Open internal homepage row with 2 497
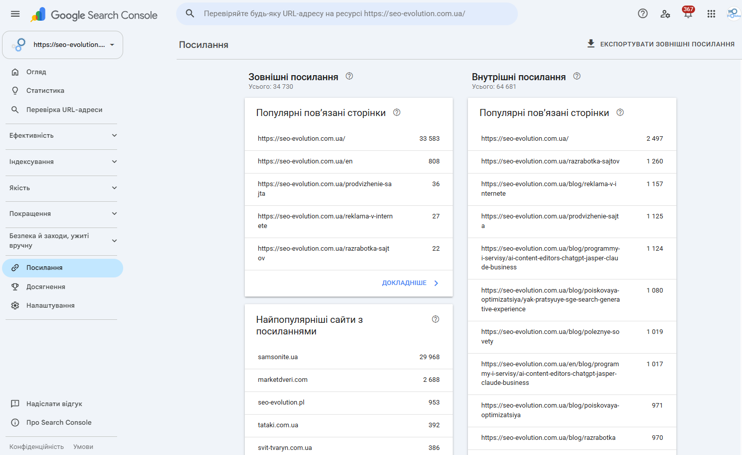The image size is (742, 455). coord(572,139)
